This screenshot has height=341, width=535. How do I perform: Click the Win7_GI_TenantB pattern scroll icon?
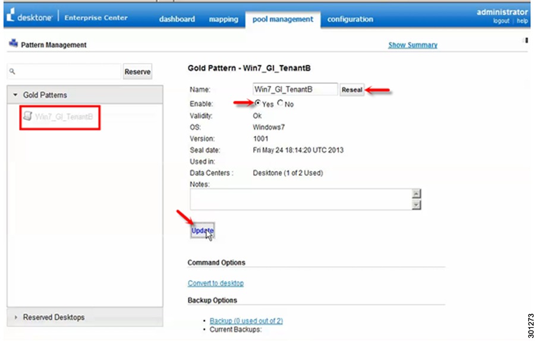[x=27, y=116]
